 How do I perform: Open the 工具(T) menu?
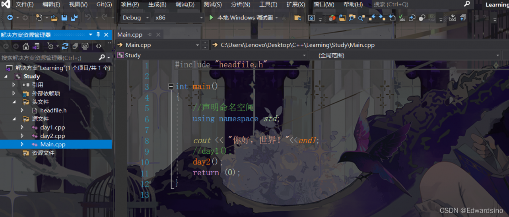click(x=268, y=5)
